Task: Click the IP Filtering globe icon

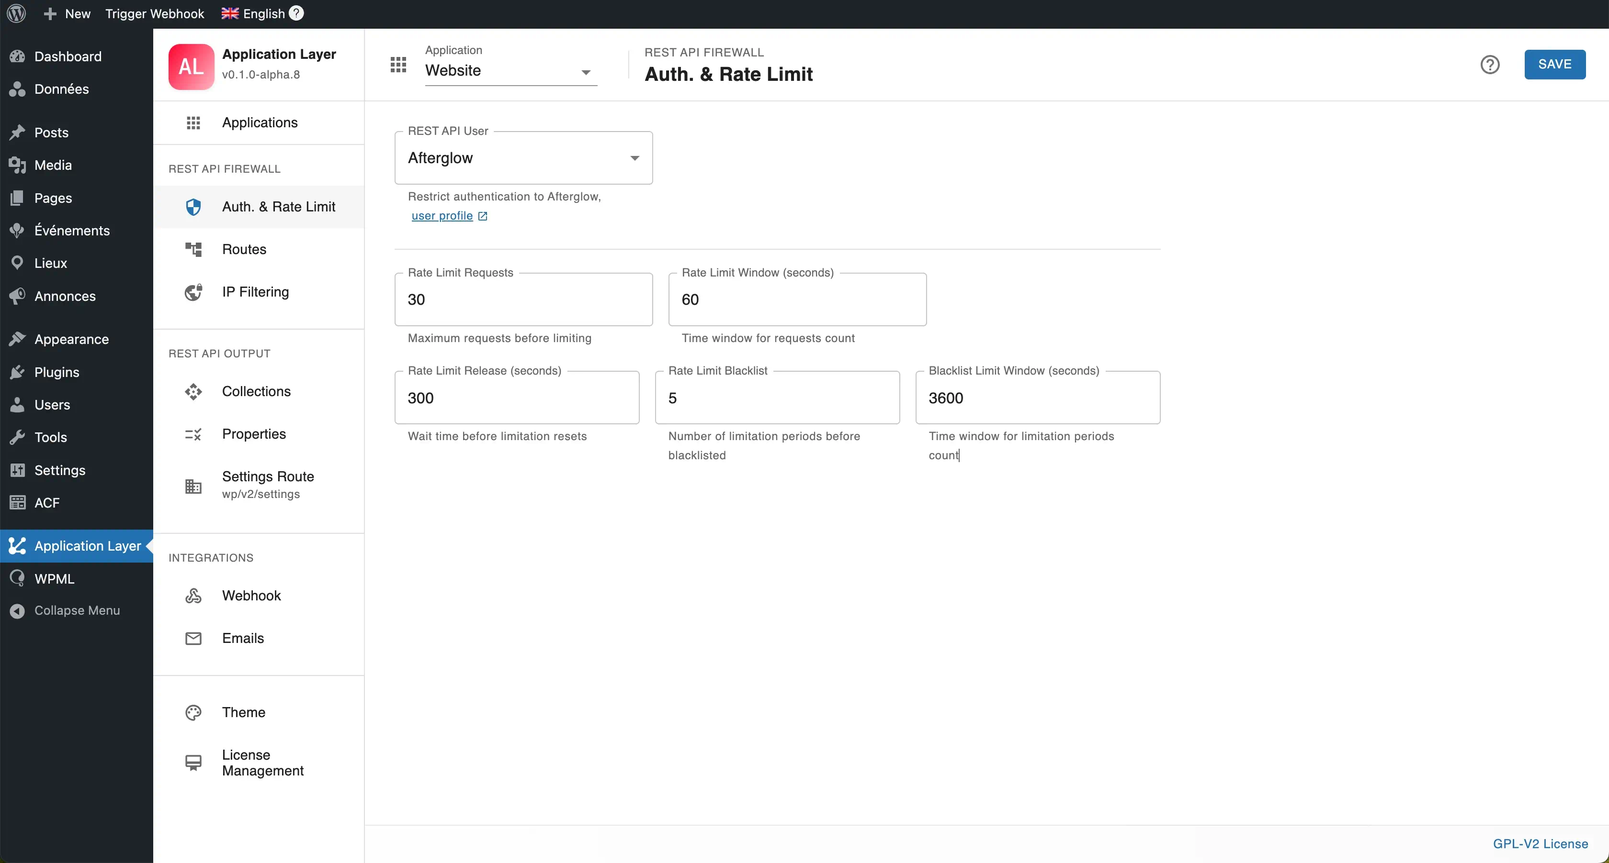Action: (x=193, y=291)
